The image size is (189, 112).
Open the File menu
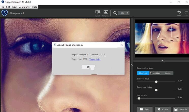[x=3, y=7]
